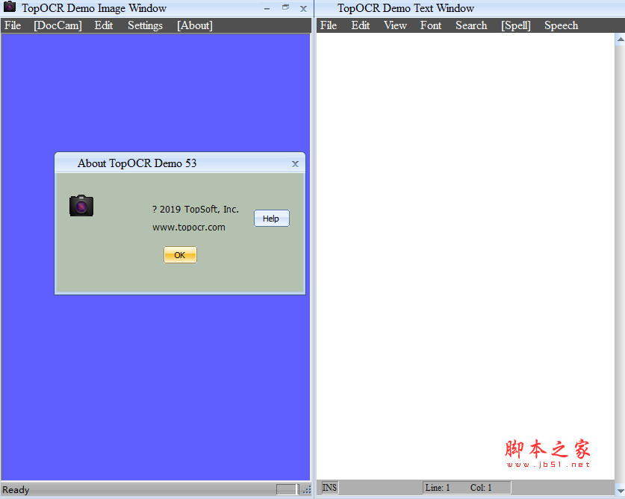The width and height of the screenshot is (625, 499).
Task: Restore the TopOCR Demo Image Window
Action: click(285, 7)
